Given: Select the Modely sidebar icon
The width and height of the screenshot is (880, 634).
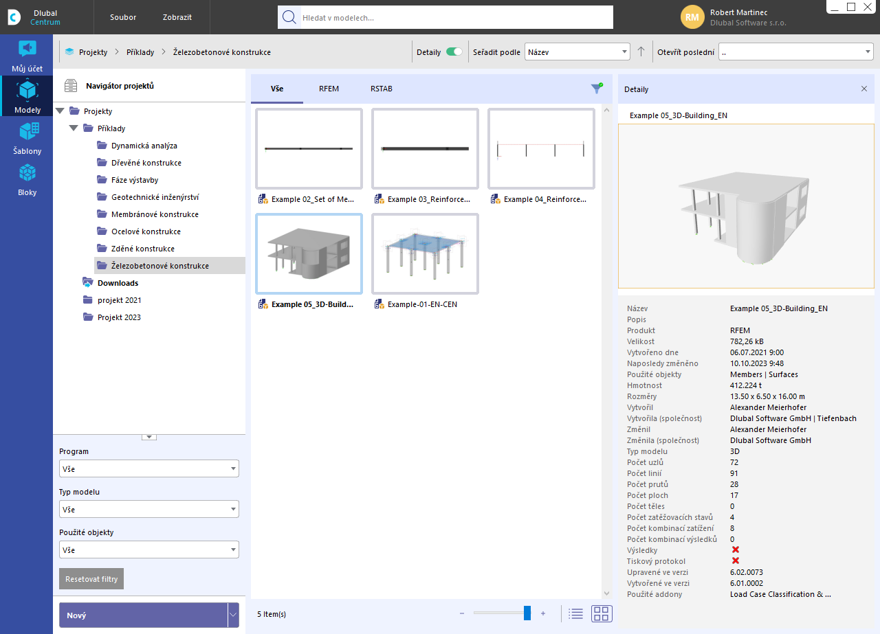Looking at the screenshot, I should pos(27,96).
